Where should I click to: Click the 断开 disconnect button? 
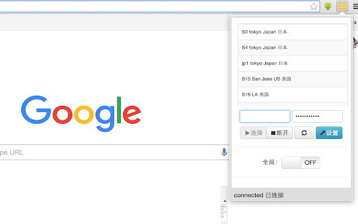[x=280, y=133]
